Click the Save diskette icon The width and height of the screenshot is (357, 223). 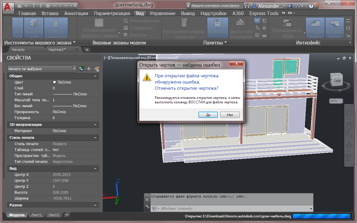click(x=33, y=6)
